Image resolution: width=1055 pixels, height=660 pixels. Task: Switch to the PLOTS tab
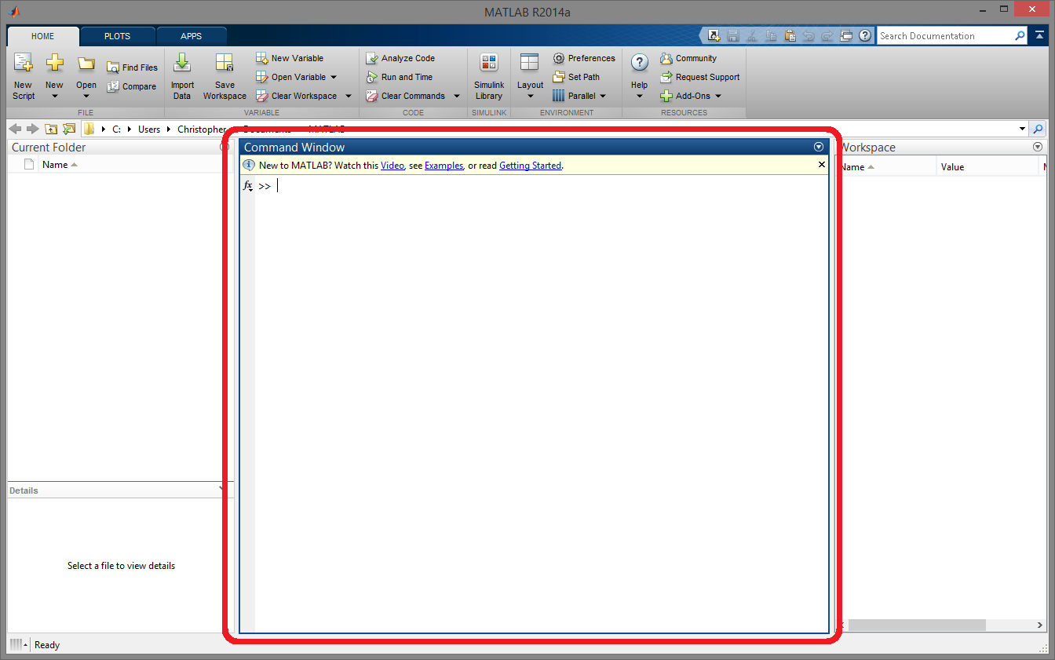118,36
